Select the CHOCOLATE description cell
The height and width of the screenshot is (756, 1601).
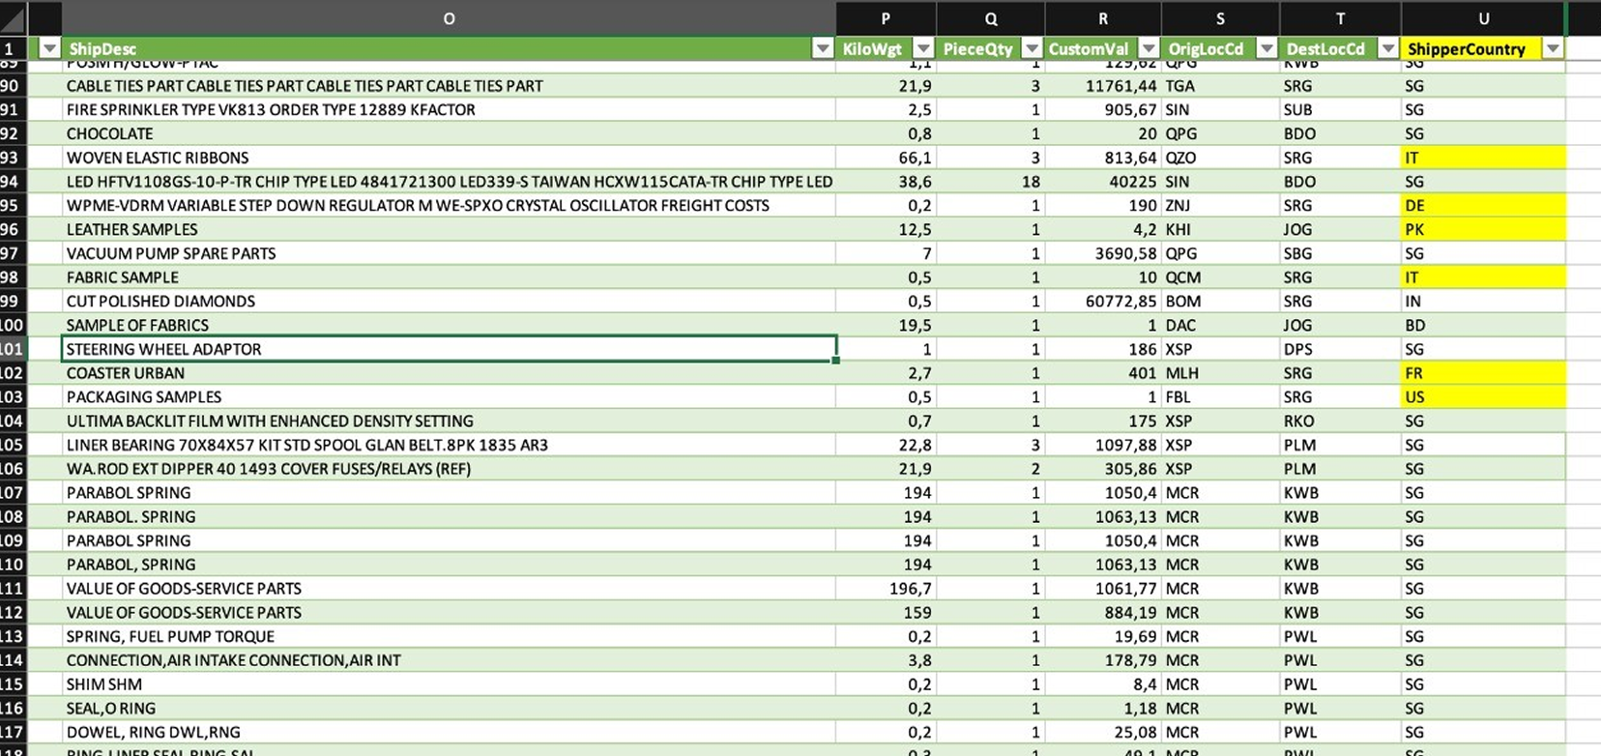[x=449, y=134]
